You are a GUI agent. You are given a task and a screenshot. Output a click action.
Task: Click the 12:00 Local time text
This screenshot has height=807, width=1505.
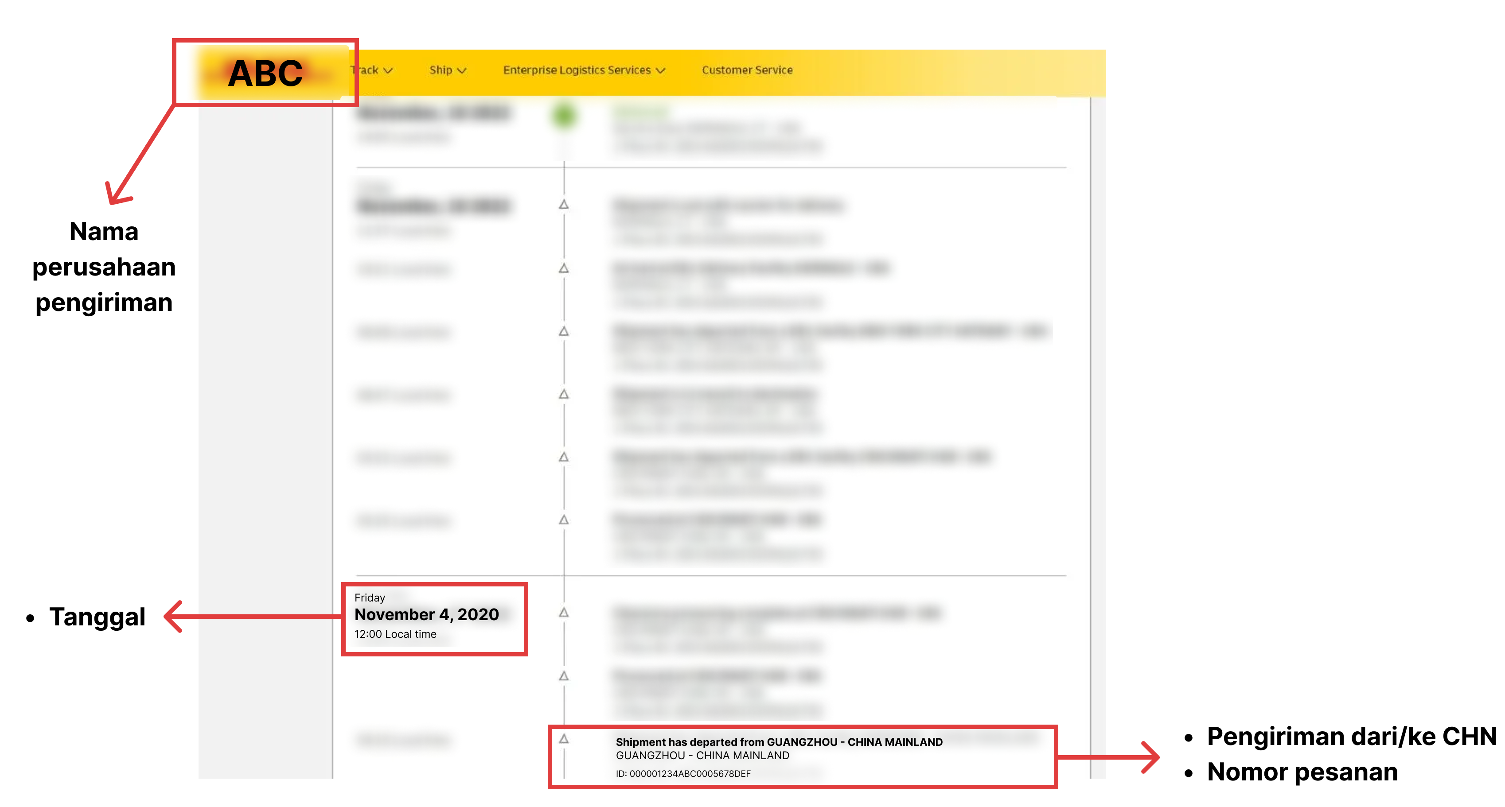[395, 634]
